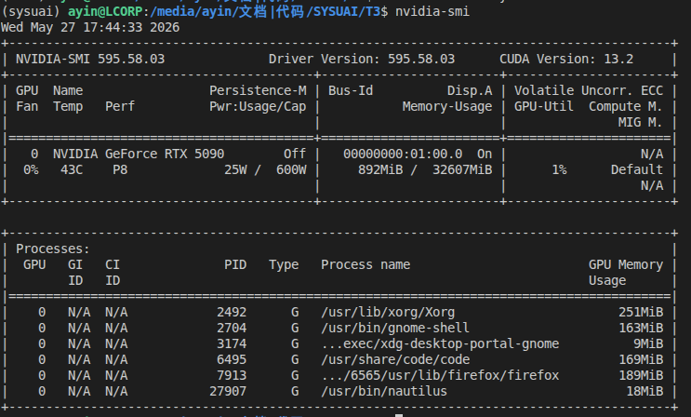Click power cap '600W'
This screenshot has height=417, width=691.
click(x=291, y=170)
